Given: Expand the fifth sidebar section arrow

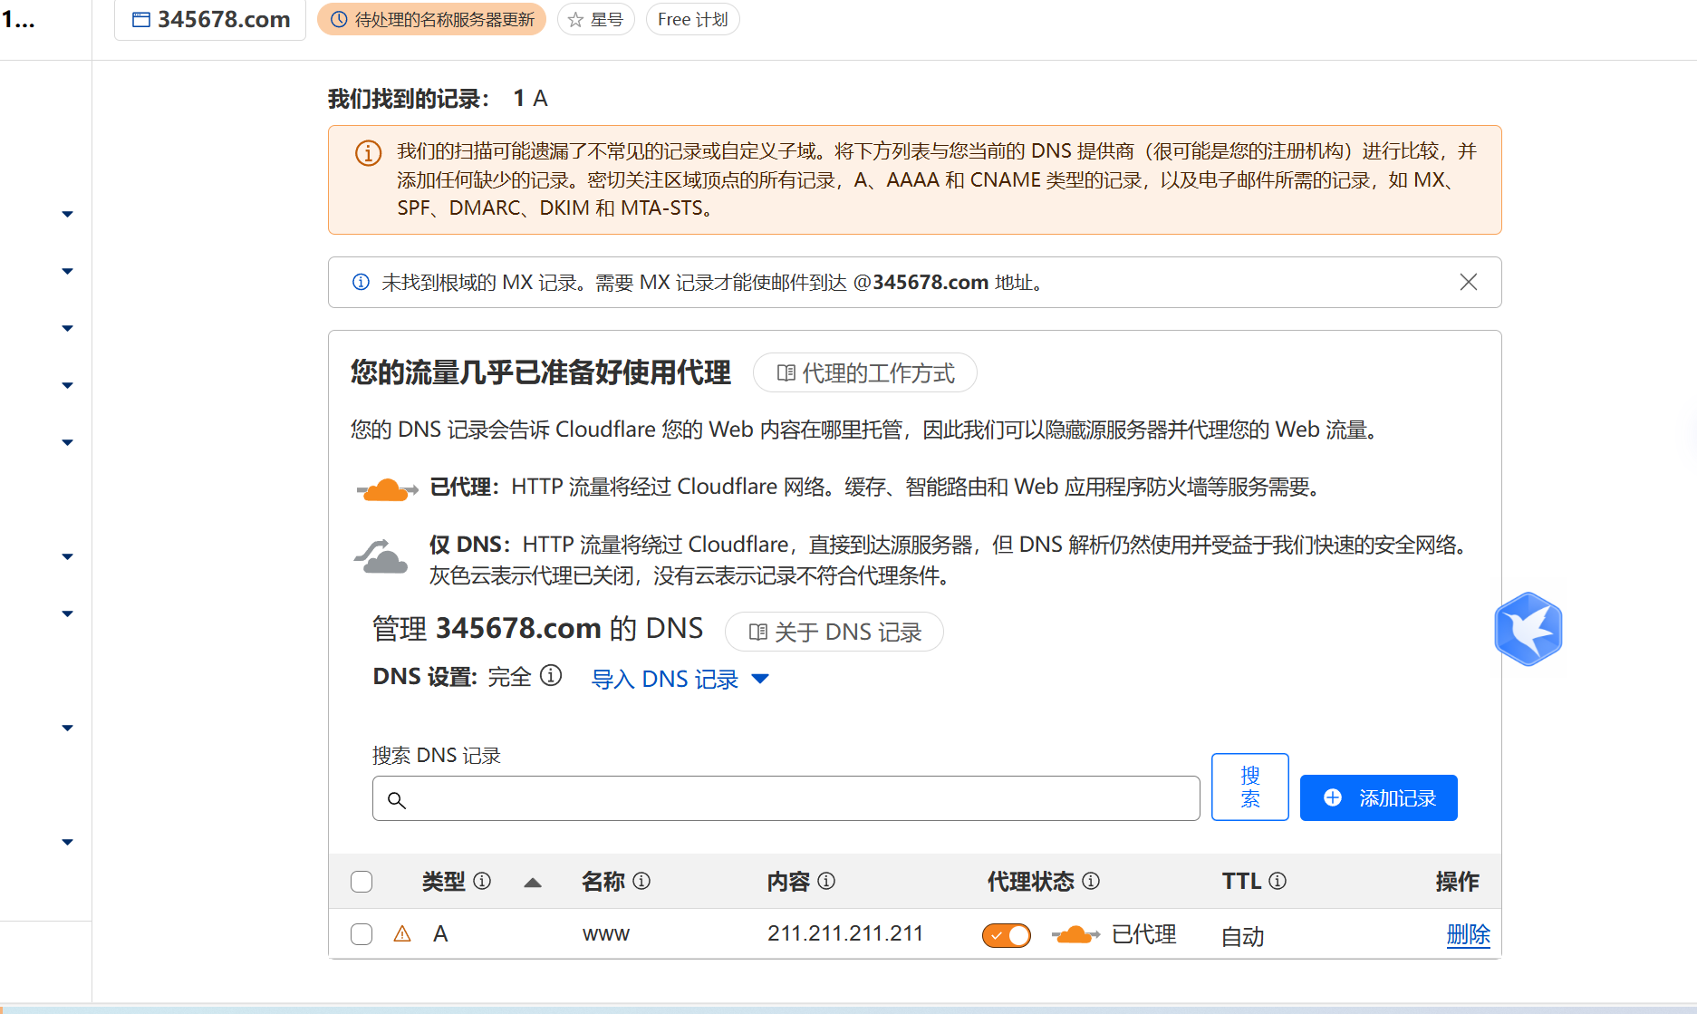Looking at the screenshot, I should [x=67, y=442].
